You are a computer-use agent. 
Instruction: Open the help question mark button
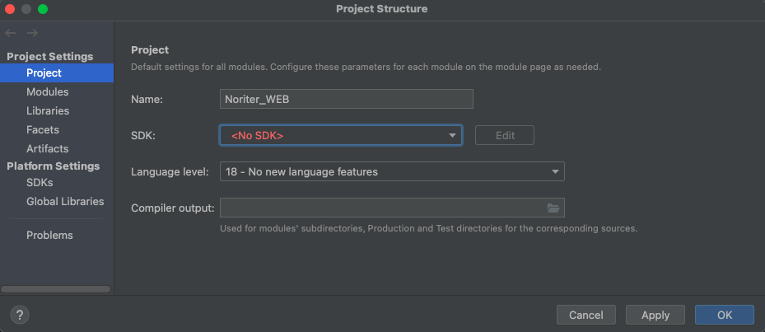[20, 315]
